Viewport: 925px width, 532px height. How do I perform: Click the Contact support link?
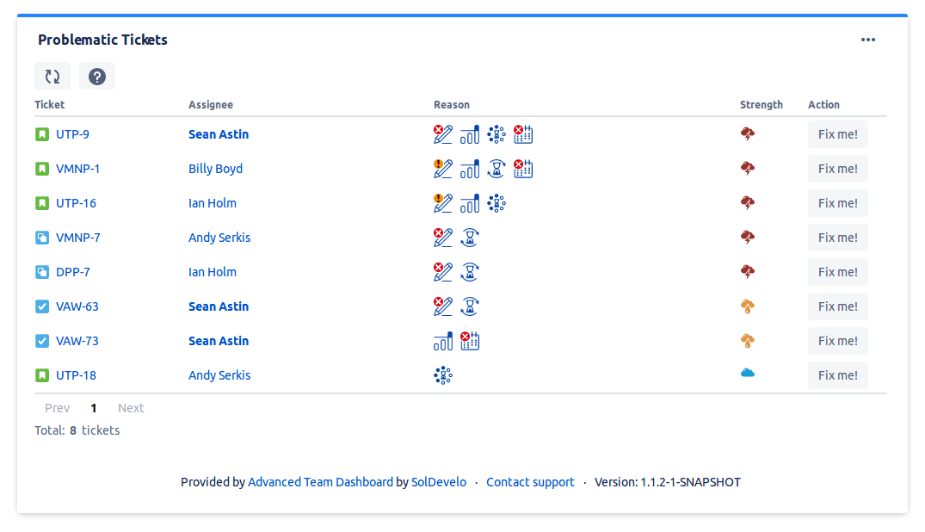(x=530, y=482)
